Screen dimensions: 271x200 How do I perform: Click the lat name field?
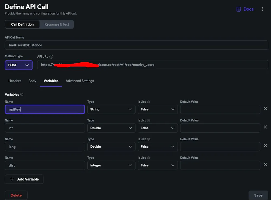[x=45, y=128]
